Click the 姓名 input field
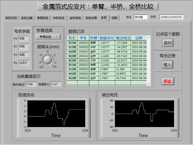The height and width of the screenshot is (145, 193). tap(141, 17)
